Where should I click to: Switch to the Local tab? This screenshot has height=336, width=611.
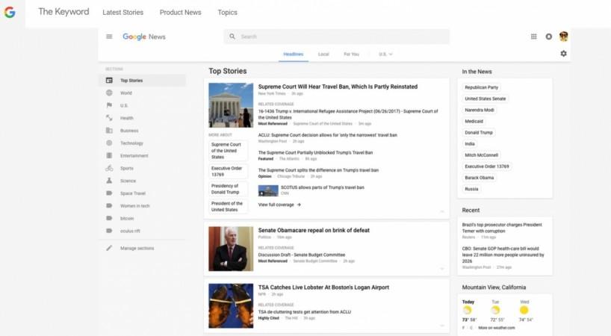323,55
